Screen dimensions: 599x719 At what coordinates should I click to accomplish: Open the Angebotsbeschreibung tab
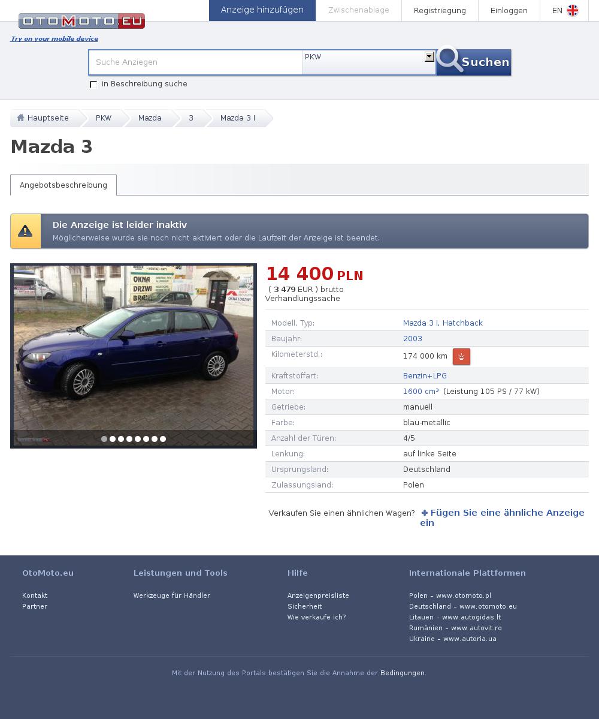[x=63, y=185]
